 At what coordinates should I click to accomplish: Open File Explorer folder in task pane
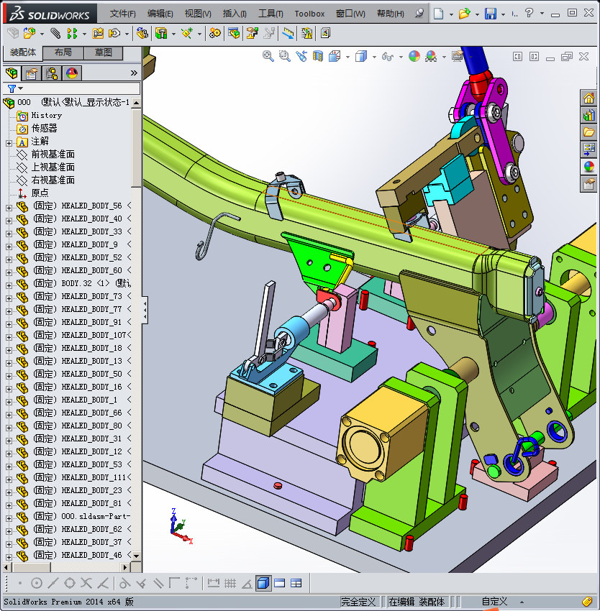[x=588, y=132]
